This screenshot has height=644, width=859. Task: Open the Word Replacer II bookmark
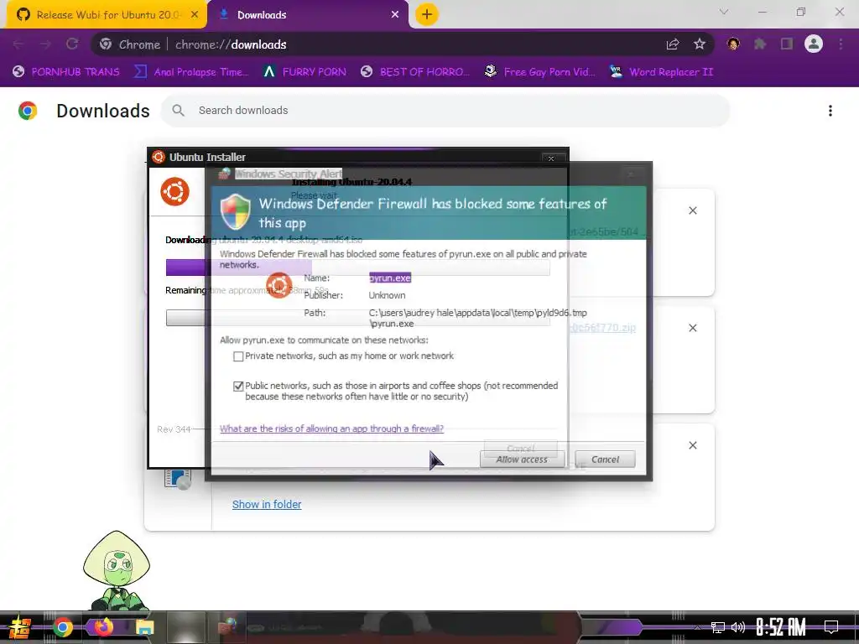662,72
